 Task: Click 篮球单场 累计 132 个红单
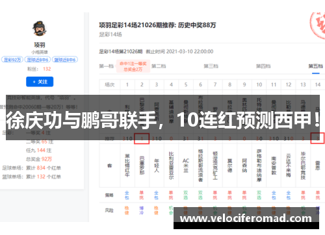32,177
